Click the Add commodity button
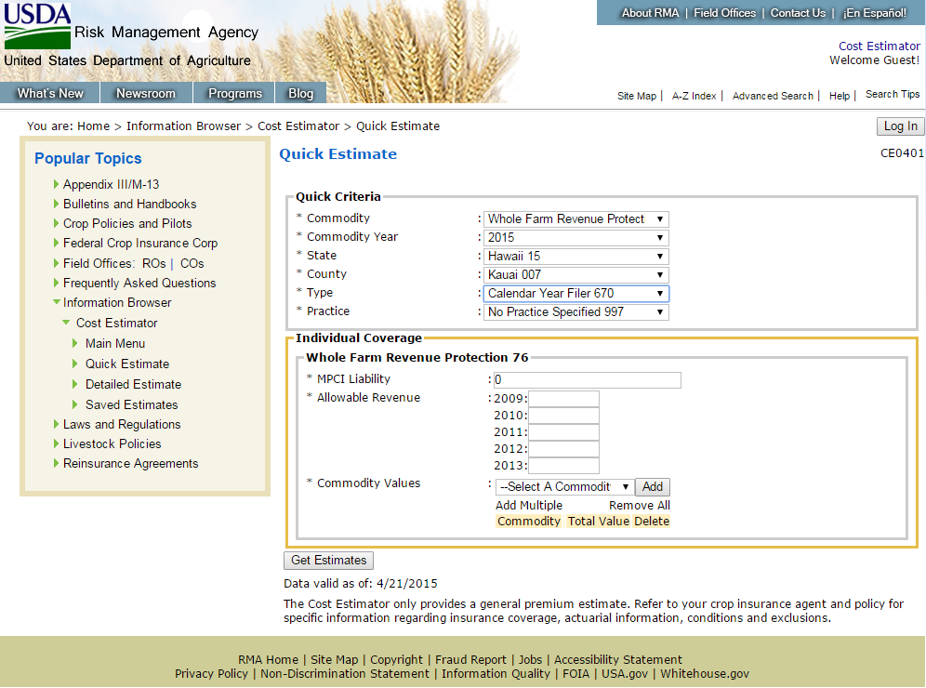926x688 pixels. pyautogui.click(x=653, y=486)
